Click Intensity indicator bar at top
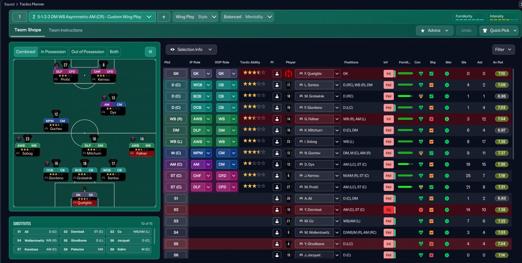522x263 pixels. point(502,17)
